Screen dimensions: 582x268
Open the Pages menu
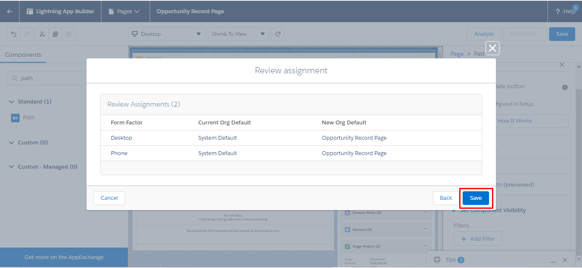(x=125, y=12)
